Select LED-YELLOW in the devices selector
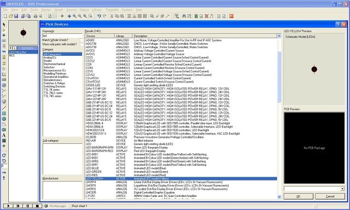Viewport: 350px width, 210px height. 23,52
